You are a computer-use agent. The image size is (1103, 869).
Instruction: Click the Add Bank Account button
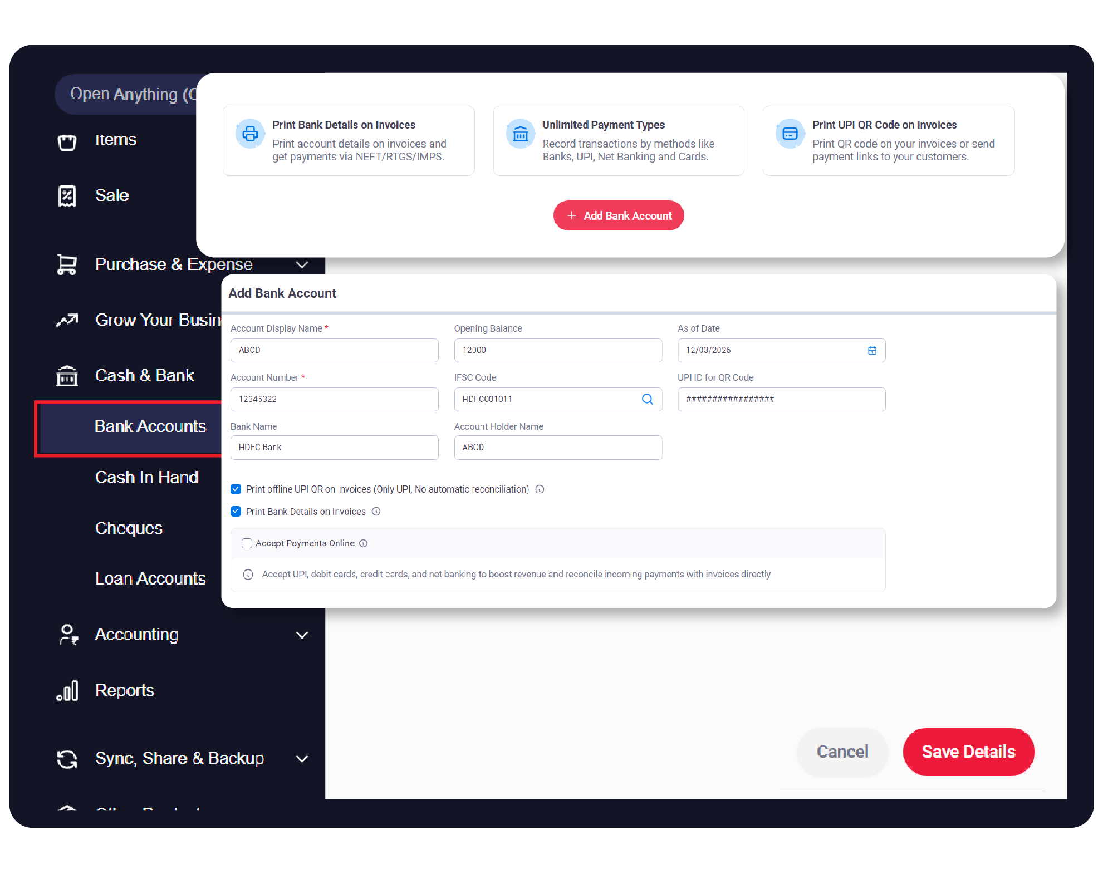(x=619, y=215)
